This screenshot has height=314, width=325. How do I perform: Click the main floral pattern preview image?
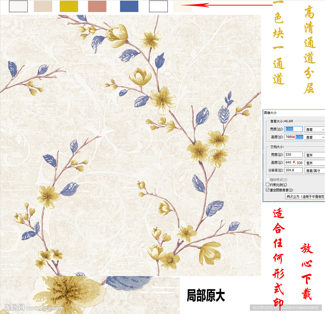[130, 145]
